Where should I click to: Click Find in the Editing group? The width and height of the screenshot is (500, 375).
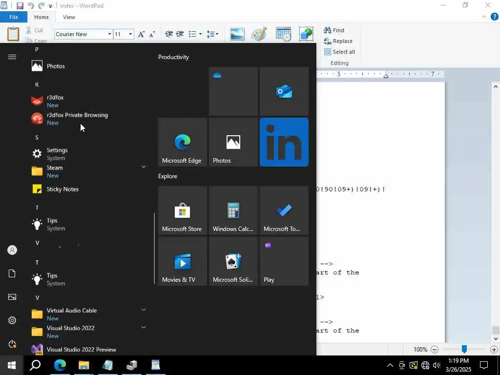(x=334, y=30)
